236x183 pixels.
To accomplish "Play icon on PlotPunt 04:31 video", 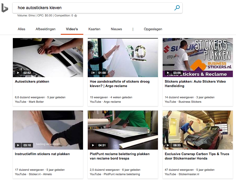I will [93, 145].
